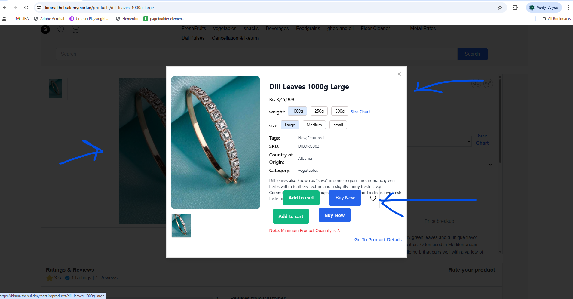Switch to the Price breakup tab
This screenshot has width=573, height=299.
pyautogui.click(x=439, y=221)
